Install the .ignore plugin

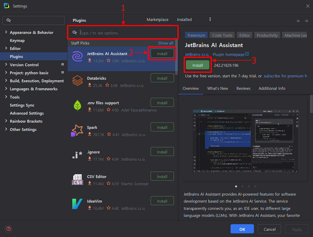[x=162, y=152]
